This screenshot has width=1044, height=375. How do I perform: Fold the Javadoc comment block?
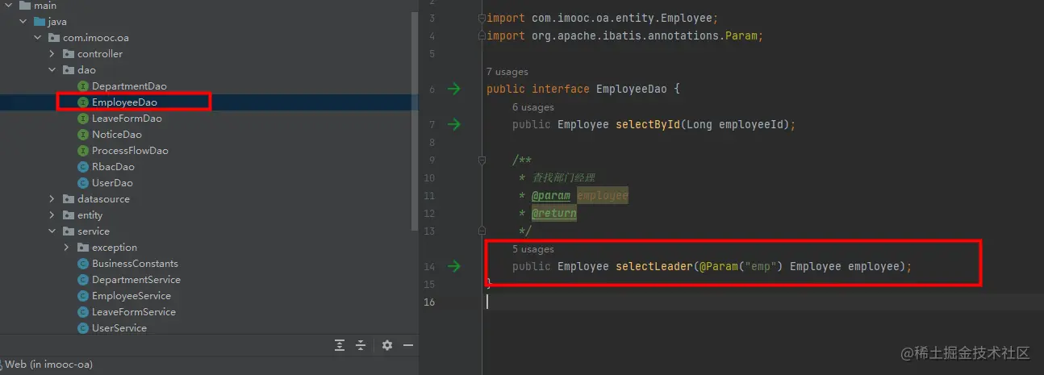(x=482, y=160)
